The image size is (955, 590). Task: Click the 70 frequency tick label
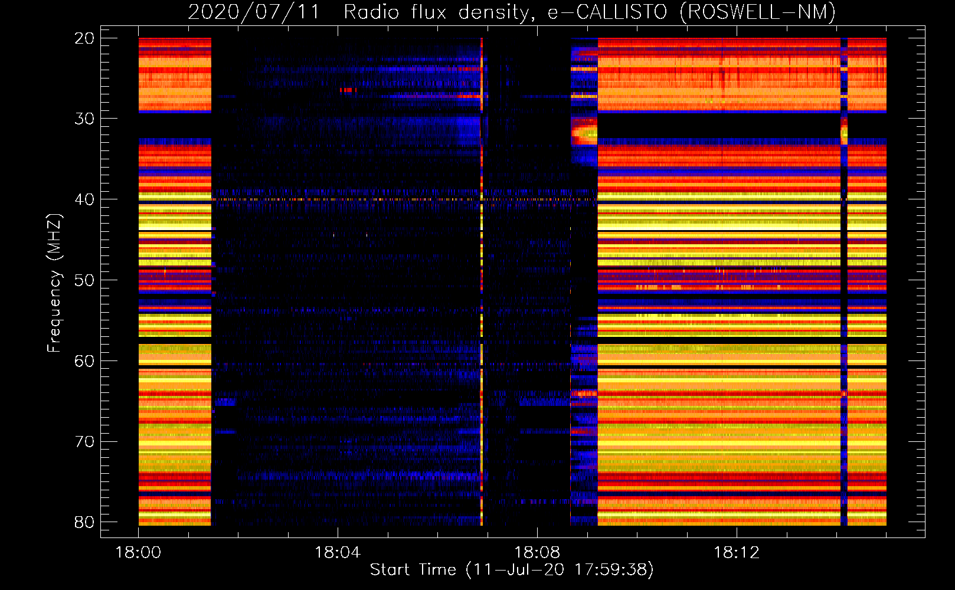[x=85, y=442]
